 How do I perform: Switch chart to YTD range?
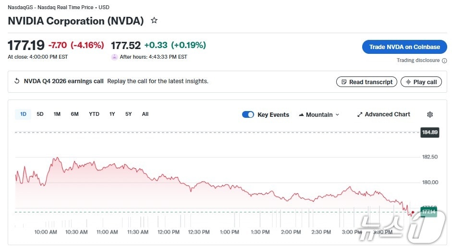94,114
